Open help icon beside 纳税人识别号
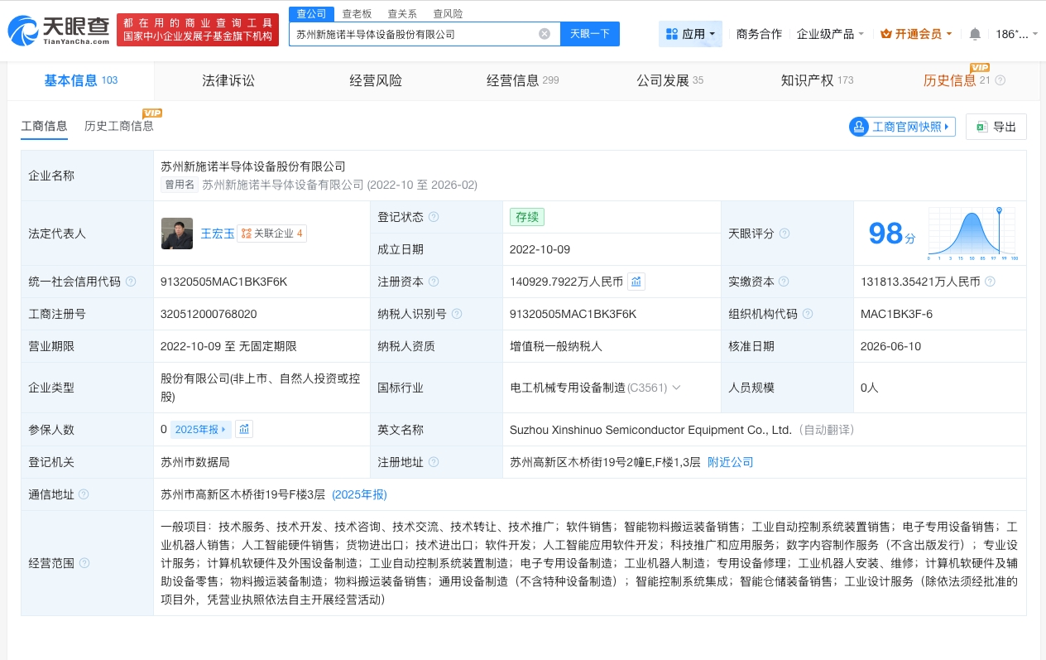 click(x=457, y=314)
